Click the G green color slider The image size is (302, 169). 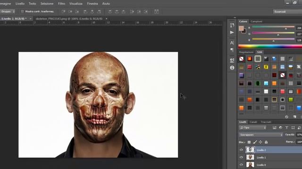tap(273, 33)
